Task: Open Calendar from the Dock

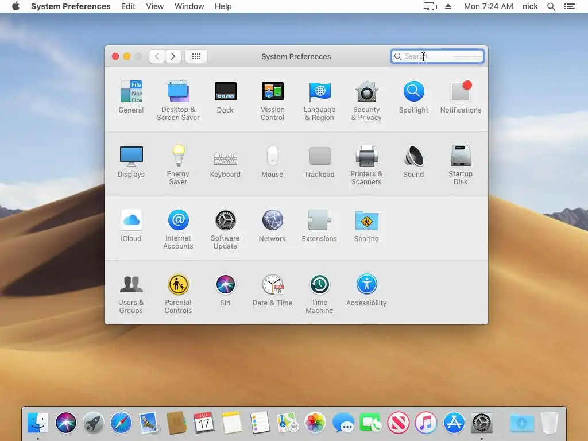Action: tap(204, 423)
